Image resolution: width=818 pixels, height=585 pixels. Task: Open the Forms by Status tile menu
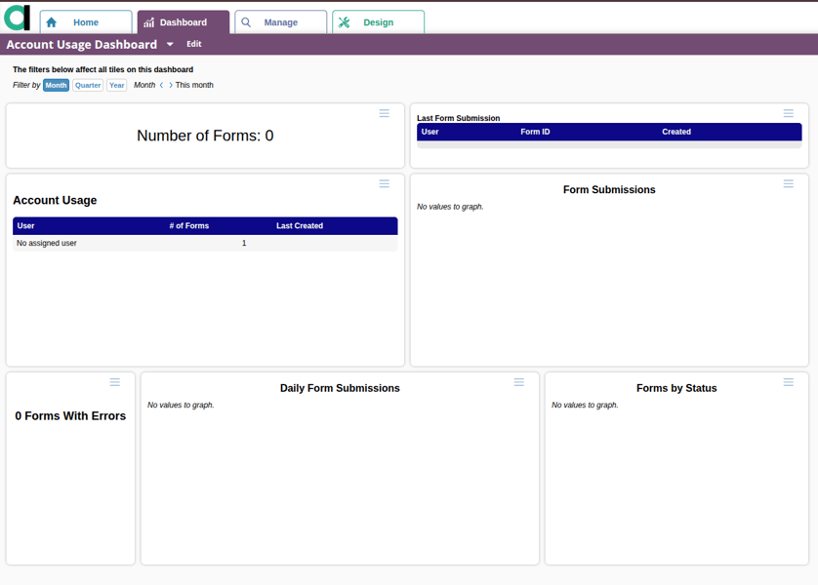coord(789,382)
